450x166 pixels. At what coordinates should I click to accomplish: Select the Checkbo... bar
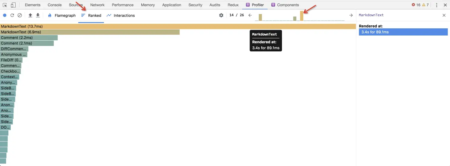(10, 71)
